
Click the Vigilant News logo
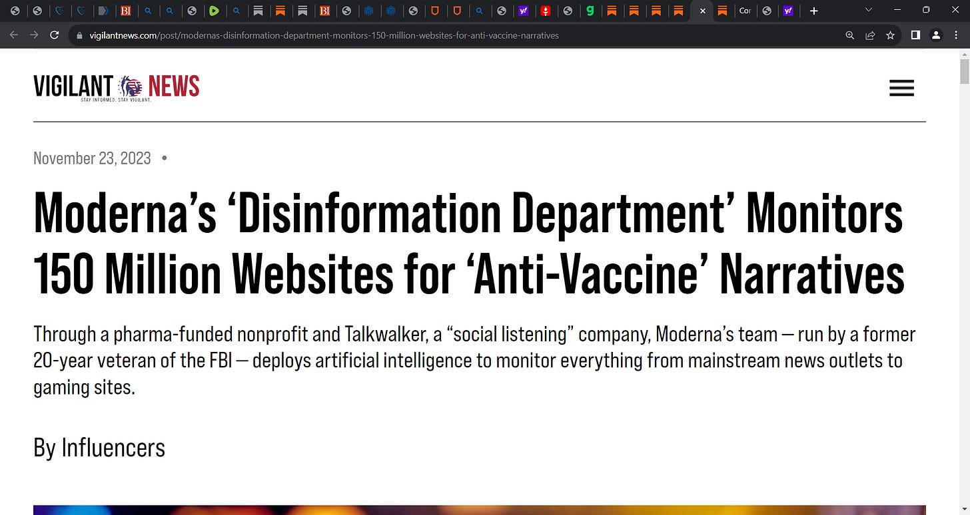(117, 87)
